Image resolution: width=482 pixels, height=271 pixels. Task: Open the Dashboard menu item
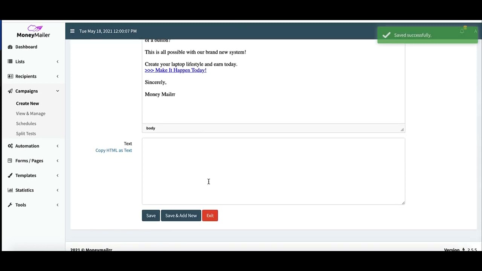(x=26, y=47)
